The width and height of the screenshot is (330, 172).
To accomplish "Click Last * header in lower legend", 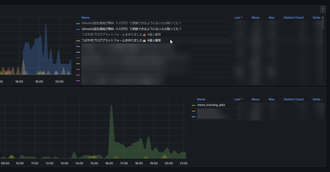I will [238, 100].
